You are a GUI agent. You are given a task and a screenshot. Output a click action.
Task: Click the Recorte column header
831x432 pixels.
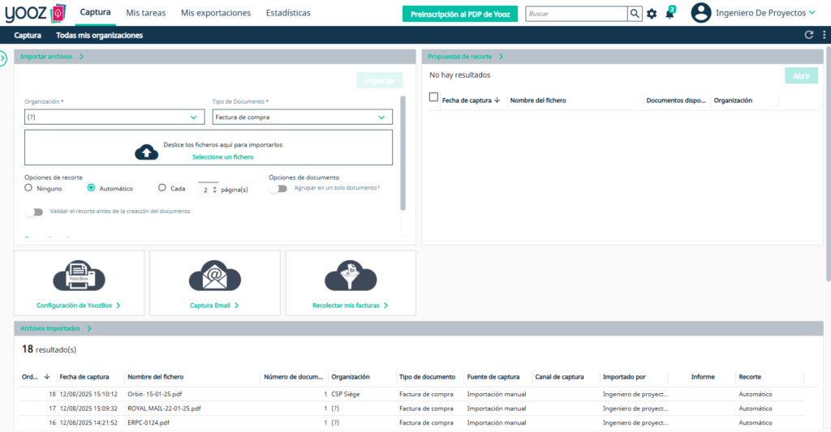[x=750, y=377]
